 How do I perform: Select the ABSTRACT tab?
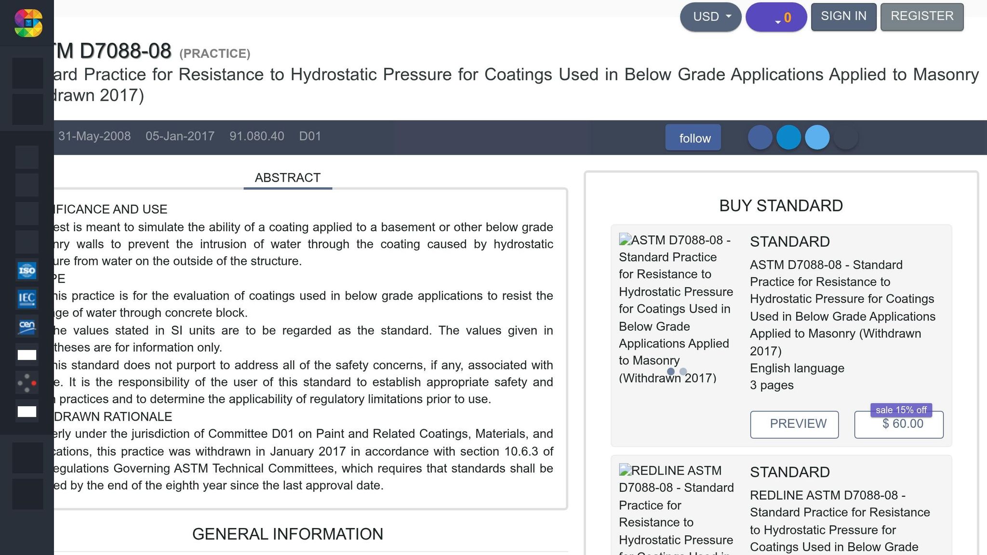click(x=288, y=178)
